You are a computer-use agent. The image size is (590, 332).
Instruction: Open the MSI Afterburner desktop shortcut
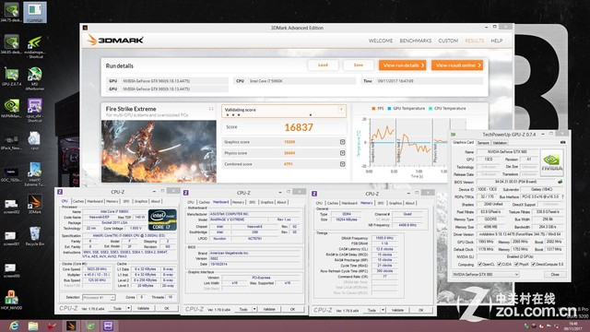[x=35, y=78]
